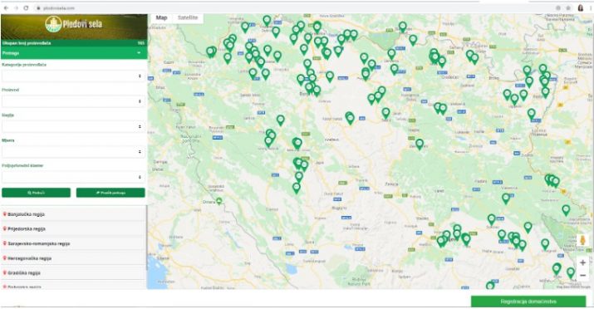Open the browser profile avatar
594x309 pixels.
click(x=581, y=8)
